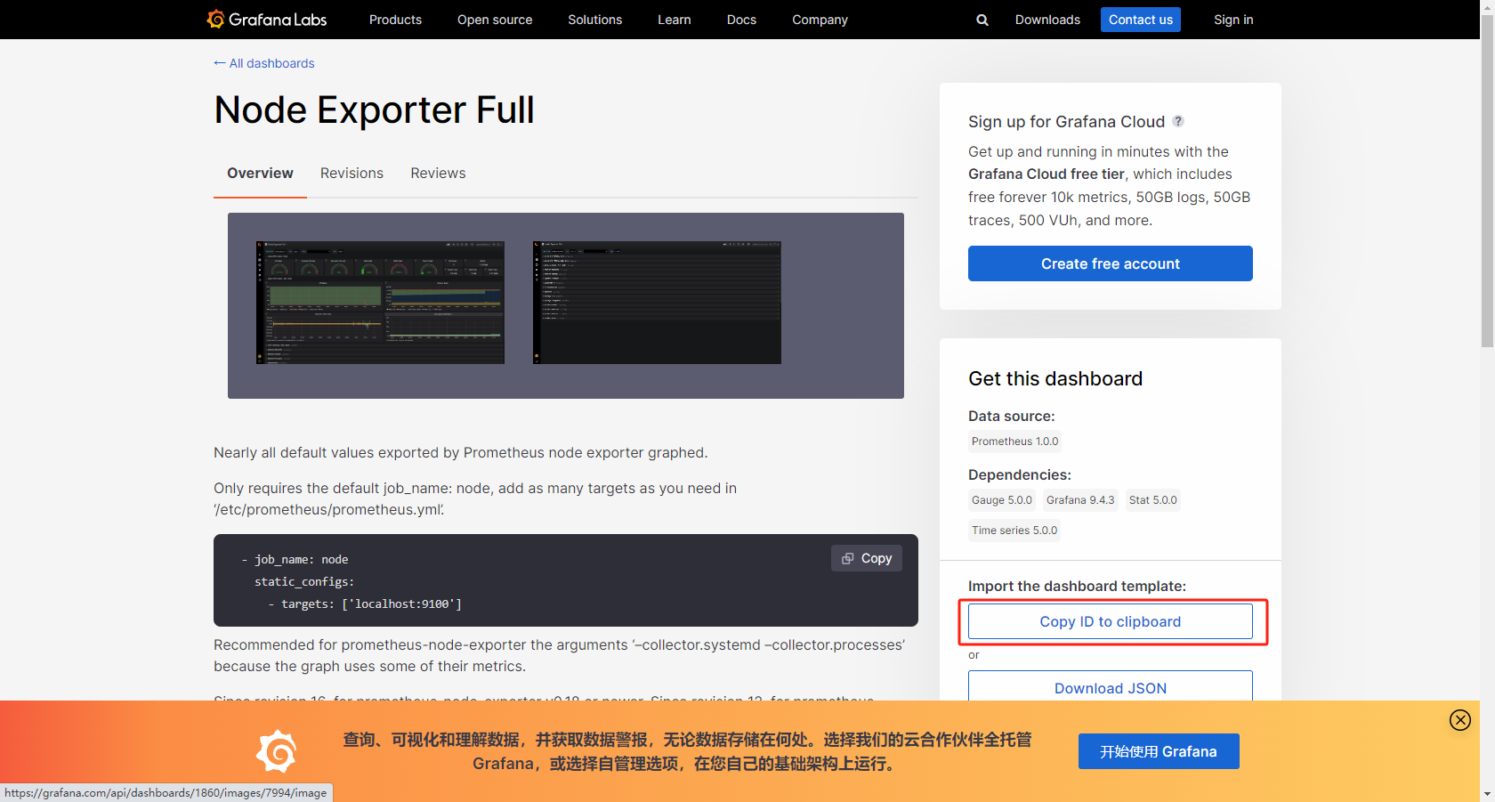Switch to the Reviews tab

point(438,173)
